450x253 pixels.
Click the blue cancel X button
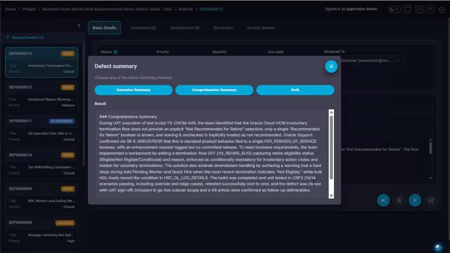click(415, 200)
